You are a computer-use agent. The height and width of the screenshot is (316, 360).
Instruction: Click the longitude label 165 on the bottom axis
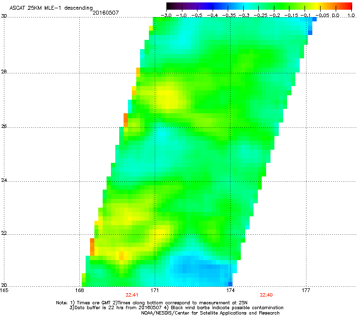tap(4, 291)
